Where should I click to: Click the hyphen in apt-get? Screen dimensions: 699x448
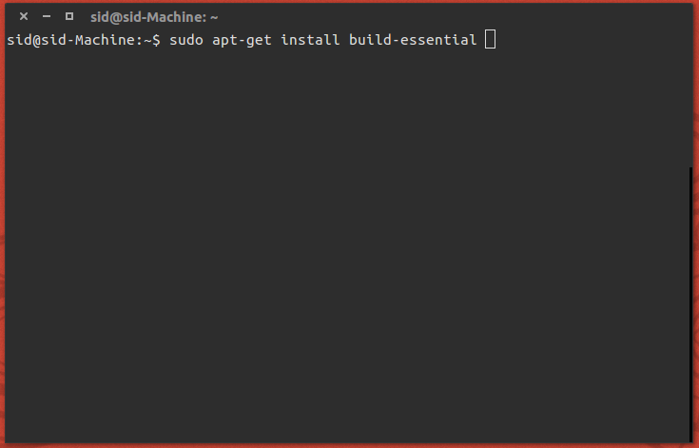[x=243, y=39]
